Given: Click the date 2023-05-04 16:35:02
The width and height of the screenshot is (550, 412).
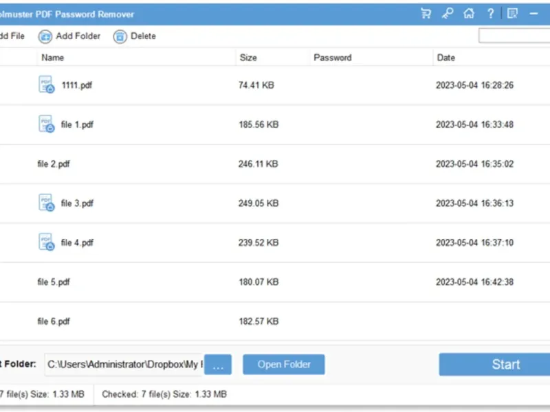Looking at the screenshot, I should tap(474, 164).
